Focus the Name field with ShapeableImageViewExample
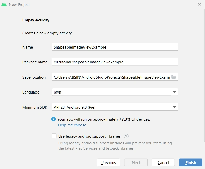 click(115, 47)
